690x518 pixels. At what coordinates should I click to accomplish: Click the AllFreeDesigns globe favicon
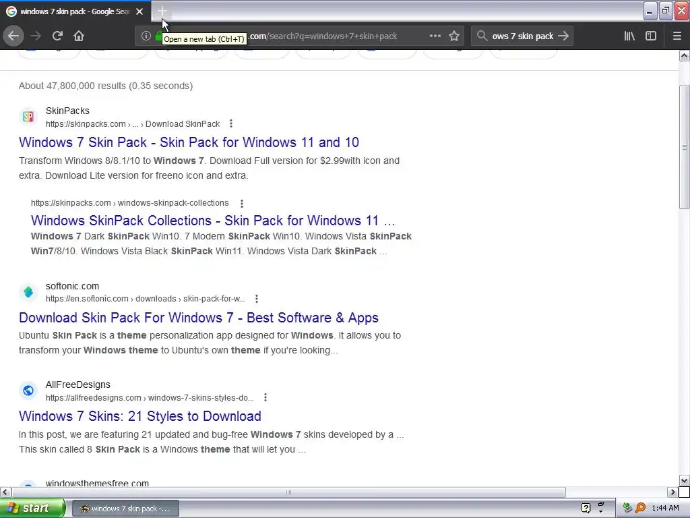28,391
